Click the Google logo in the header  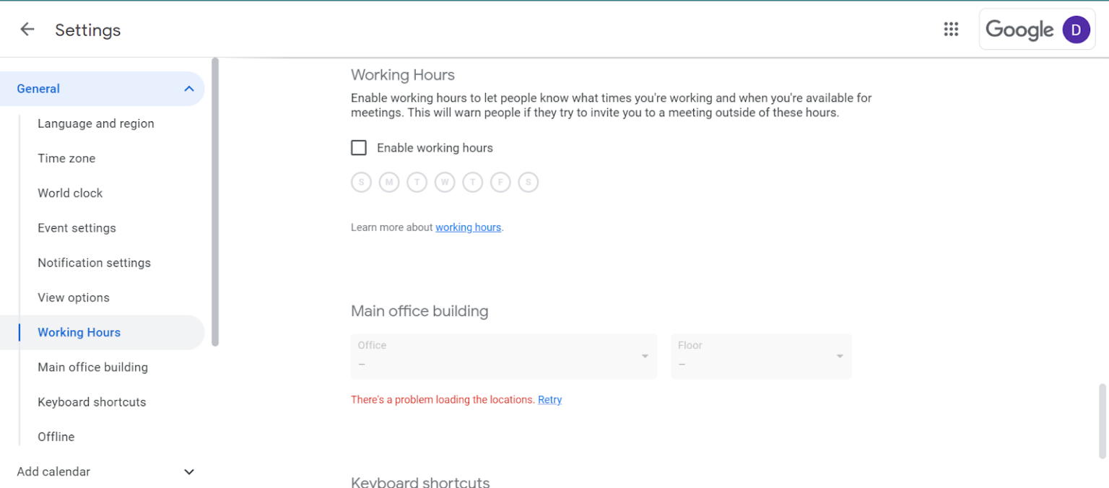point(1020,30)
